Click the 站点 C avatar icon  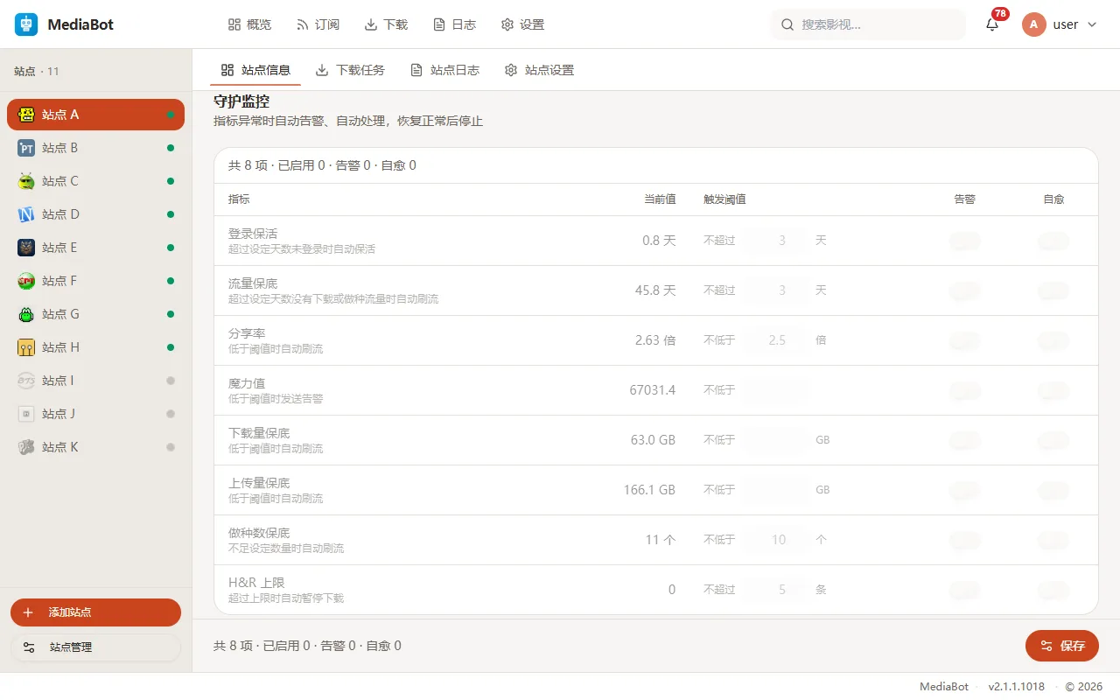coord(26,181)
